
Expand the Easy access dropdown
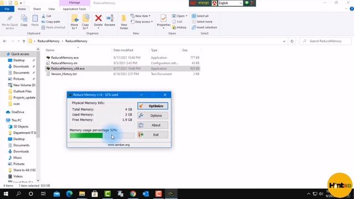(x=142, y=22)
